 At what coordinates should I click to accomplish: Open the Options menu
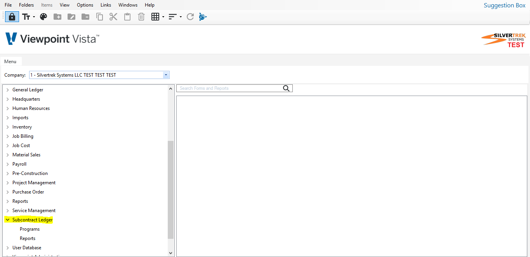85,5
